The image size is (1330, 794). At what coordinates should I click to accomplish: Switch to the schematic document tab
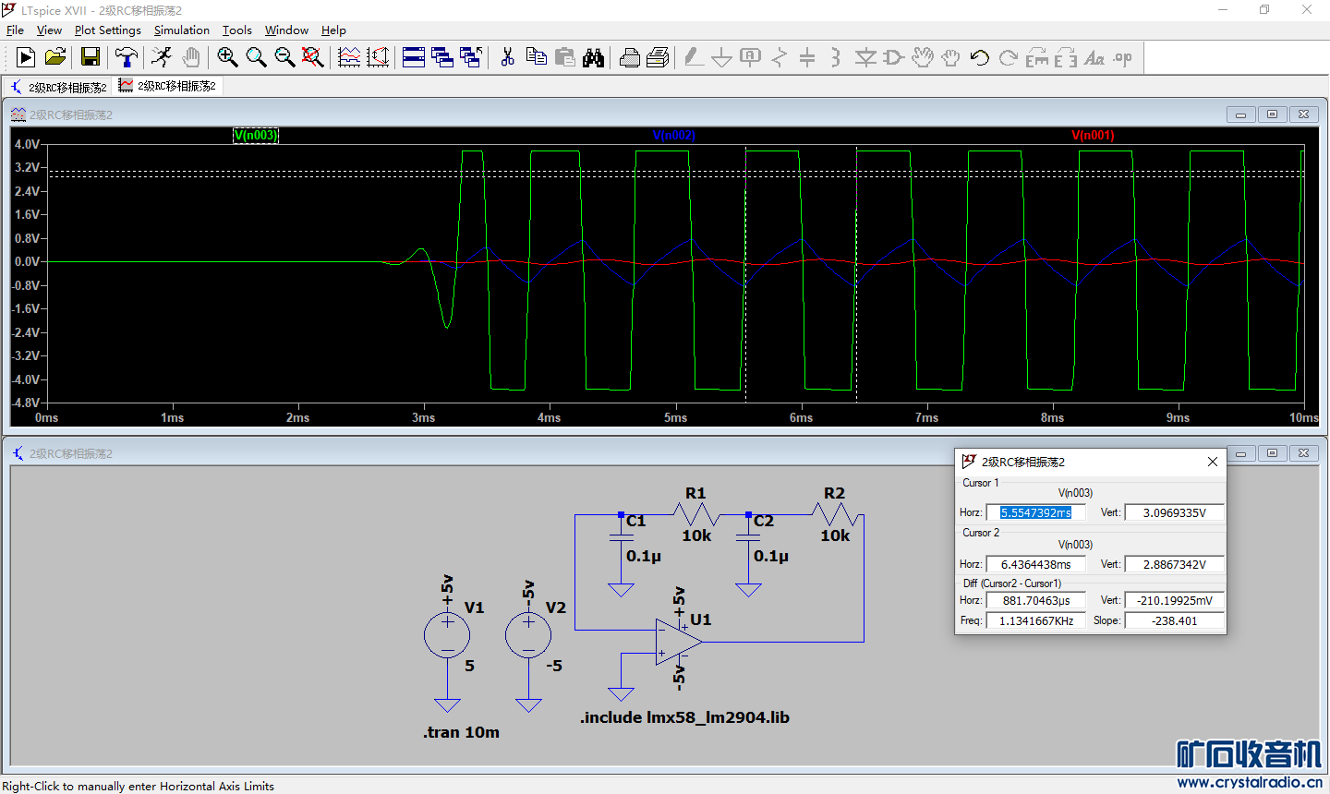coord(58,87)
